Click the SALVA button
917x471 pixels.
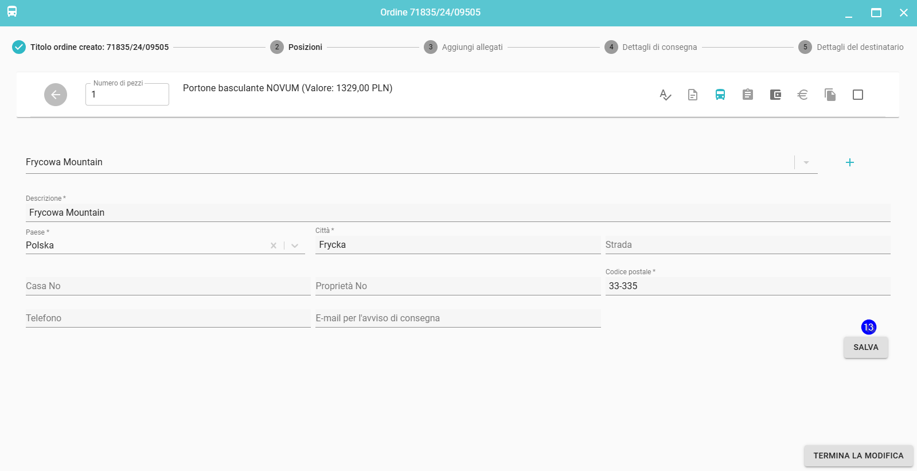coord(865,347)
